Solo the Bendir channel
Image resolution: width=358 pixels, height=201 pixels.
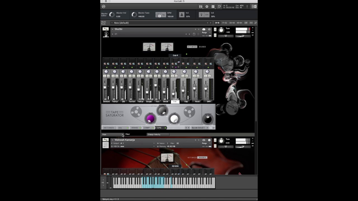(164, 76)
